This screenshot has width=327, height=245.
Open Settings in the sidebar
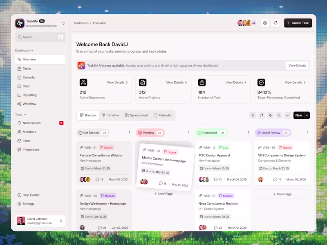pos(40,204)
